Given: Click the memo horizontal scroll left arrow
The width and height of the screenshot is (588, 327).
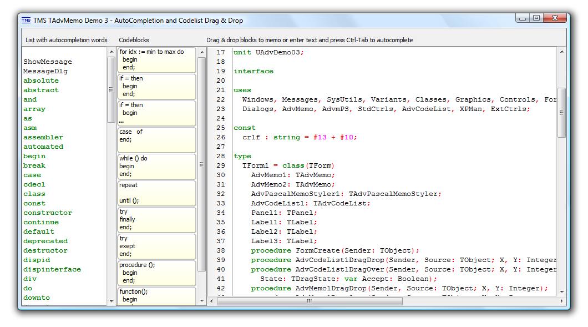Looking at the screenshot, I should click(x=211, y=301).
